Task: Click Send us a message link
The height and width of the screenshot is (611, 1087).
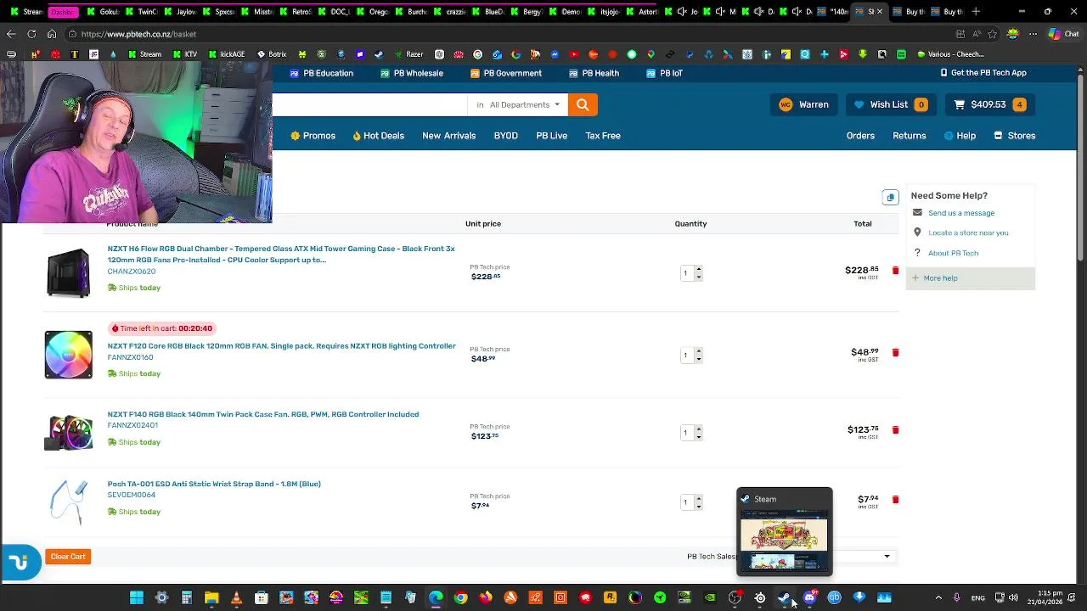Action: click(961, 213)
